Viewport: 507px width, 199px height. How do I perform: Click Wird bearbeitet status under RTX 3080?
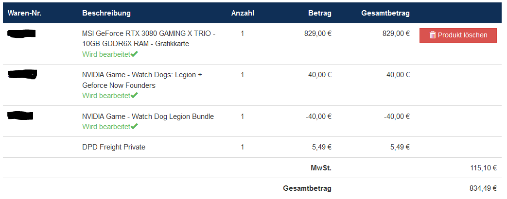point(106,54)
